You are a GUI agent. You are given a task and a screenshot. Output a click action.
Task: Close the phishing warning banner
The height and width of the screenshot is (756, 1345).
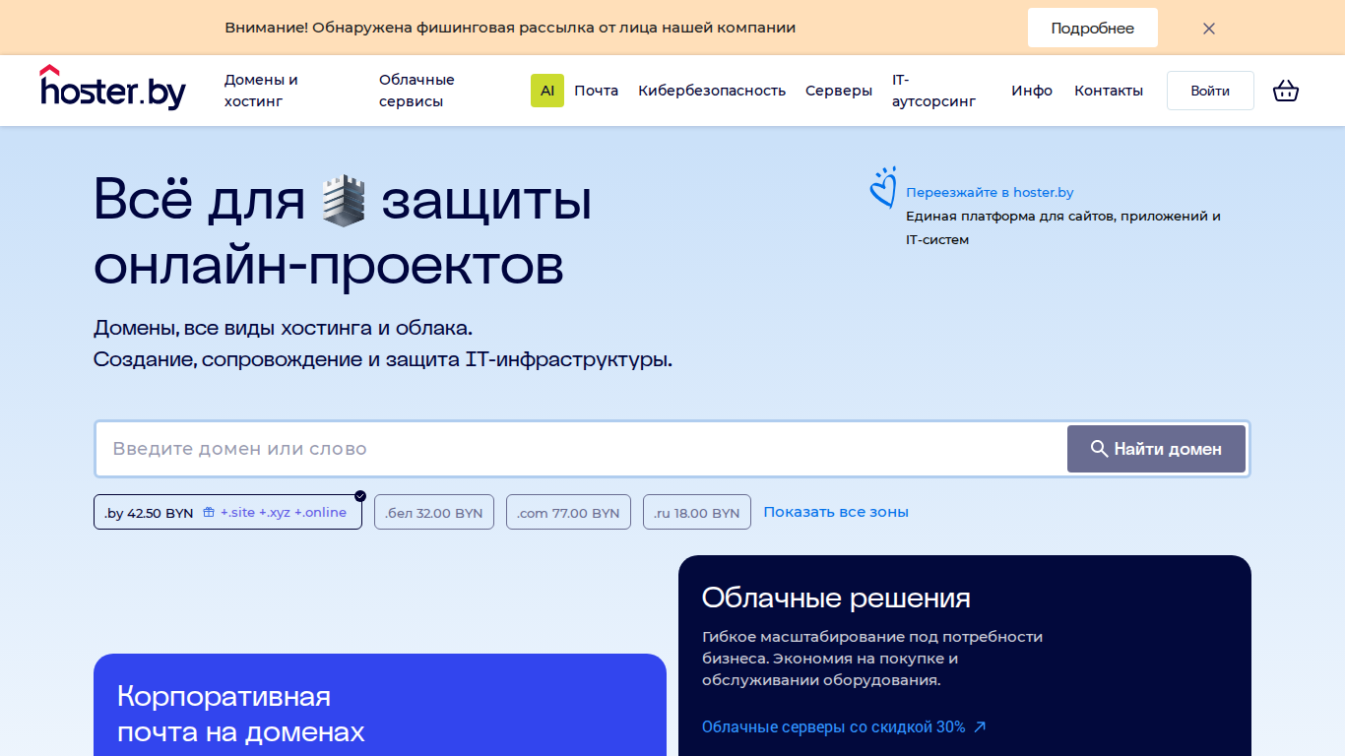[1209, 29]
